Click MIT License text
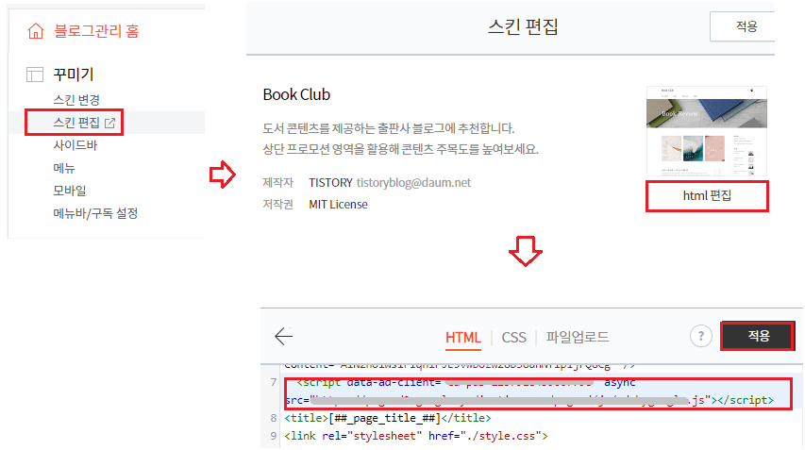This screenshot has height=450, width=805. (338, 204)
